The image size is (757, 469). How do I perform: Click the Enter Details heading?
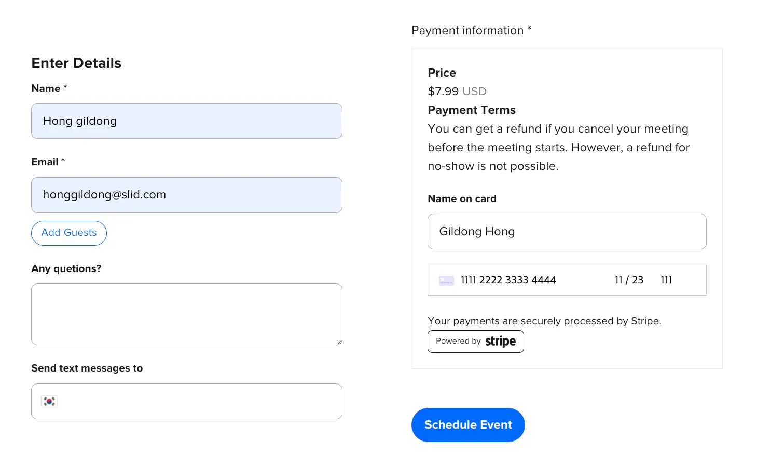pyautogui.click(x=76, y=63)
